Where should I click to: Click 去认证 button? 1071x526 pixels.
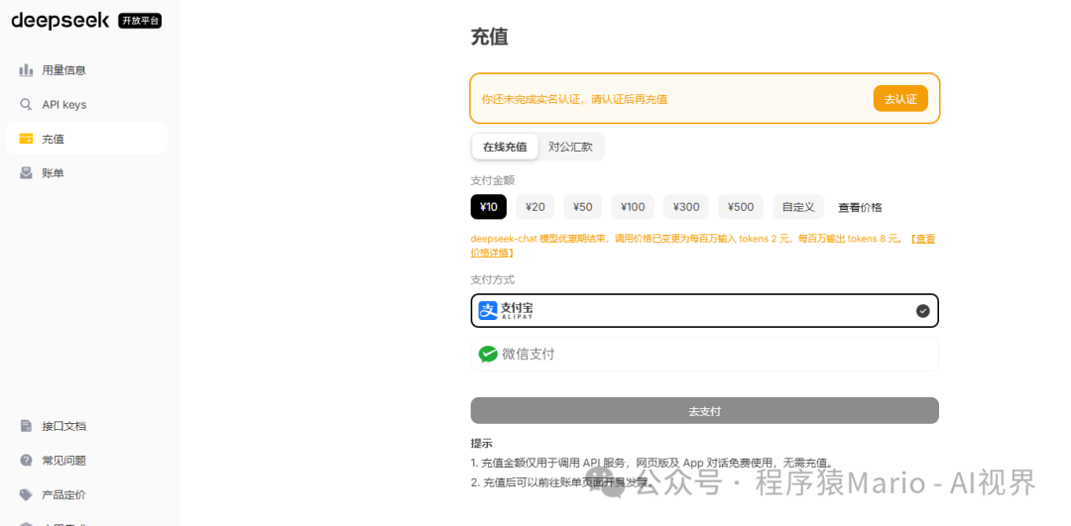click(900, 99)
